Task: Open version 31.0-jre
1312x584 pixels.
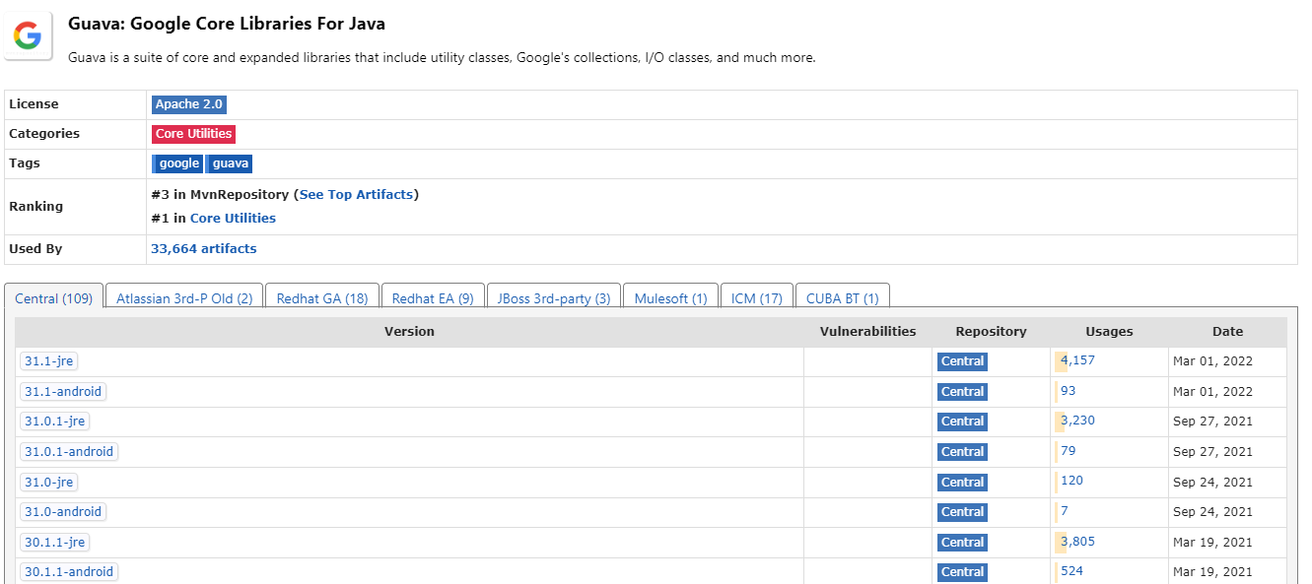Action: point(49,483)
